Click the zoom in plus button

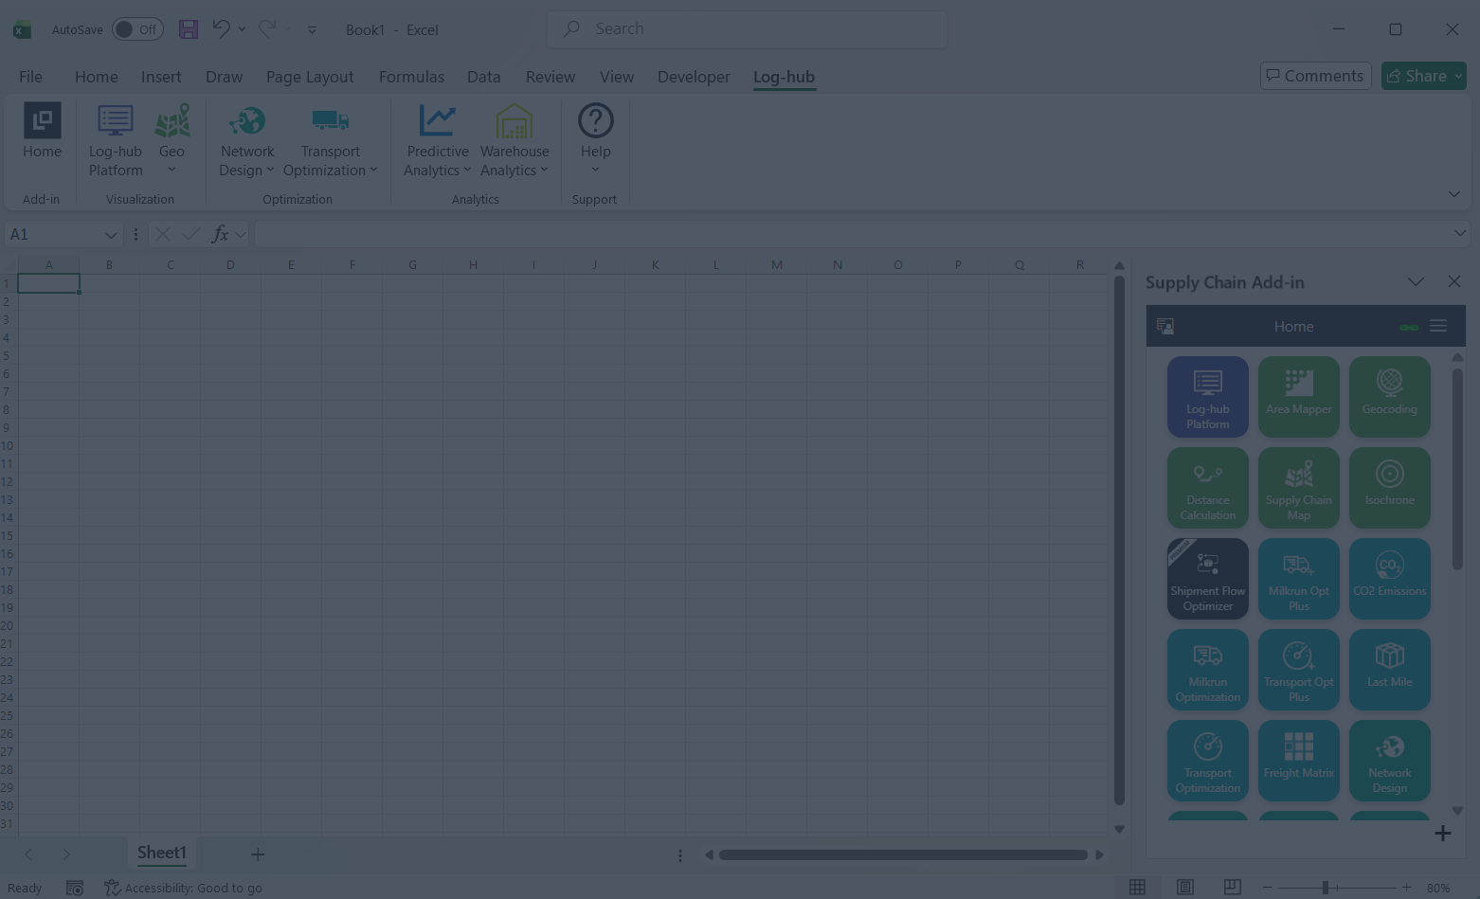1406,888
